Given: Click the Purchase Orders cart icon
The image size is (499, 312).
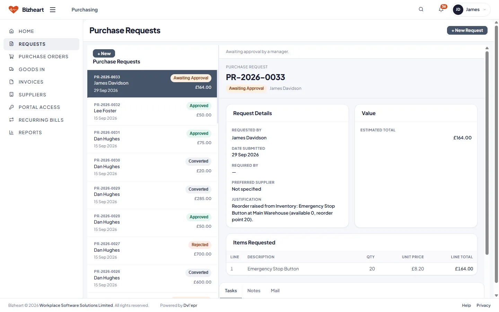Looking at the screenshot, I should [x=11, y=57].
